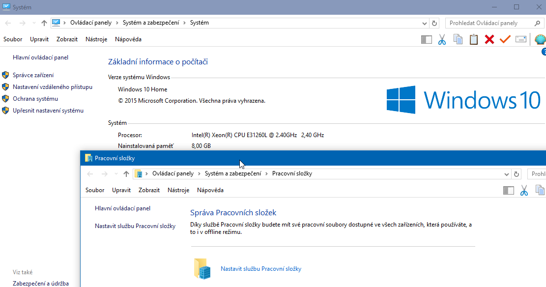Open Ochrana systému link
This screenshot has height=287, width=546.
tap(35, 99)
